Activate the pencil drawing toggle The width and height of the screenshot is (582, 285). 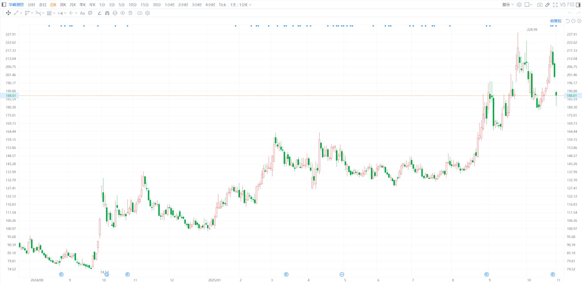pos(548,5)
